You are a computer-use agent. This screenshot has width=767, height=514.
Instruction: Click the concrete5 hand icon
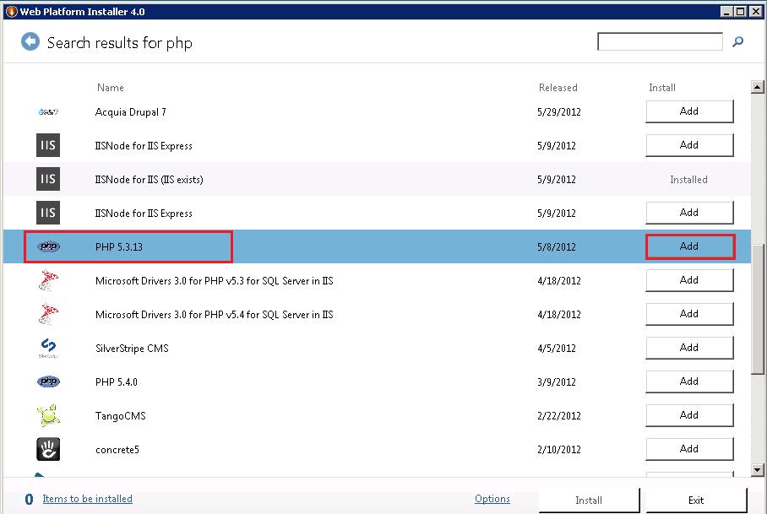click(48, 449)
